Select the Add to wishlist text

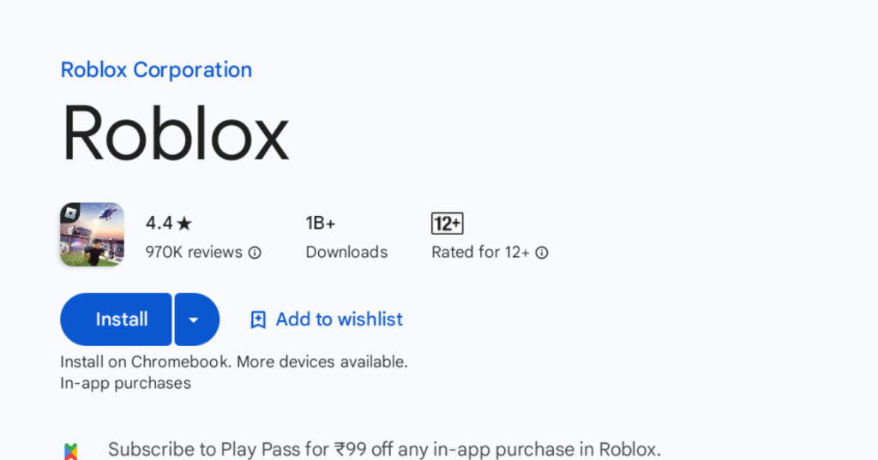339,320
